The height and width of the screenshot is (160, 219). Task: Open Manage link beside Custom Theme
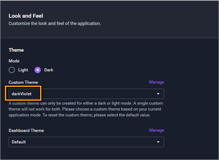coord(156,82)
